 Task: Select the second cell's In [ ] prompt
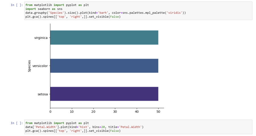pyautogui.click(x=16, y=123)
